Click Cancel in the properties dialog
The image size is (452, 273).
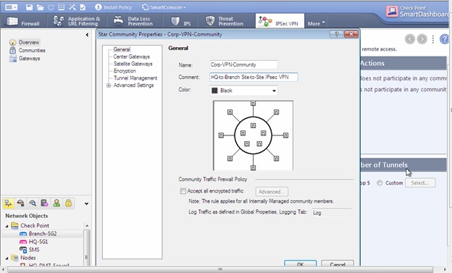pyautogui.click(x=338, y=264)
